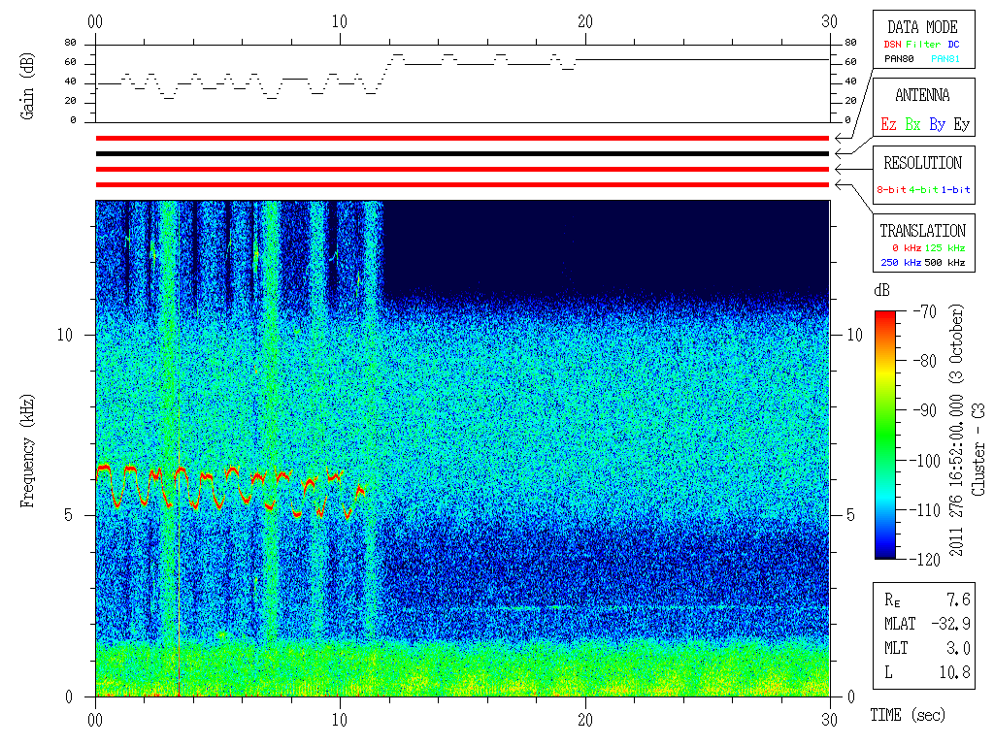
Task: Click the bottom time axis label 20
Action: tap(585, 720)
